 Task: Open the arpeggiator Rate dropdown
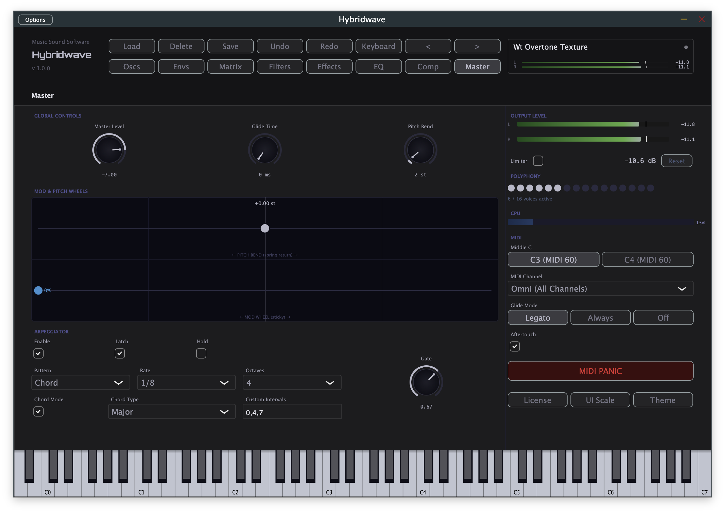[186, 382]
